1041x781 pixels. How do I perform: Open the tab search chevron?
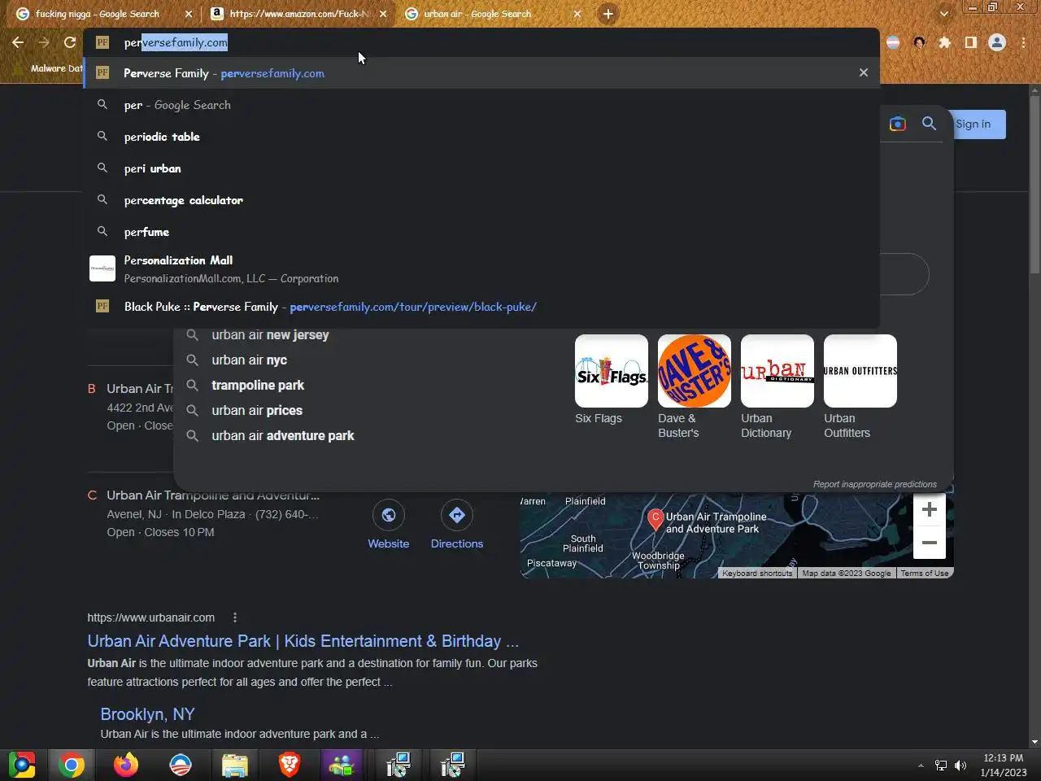(943, 14)
